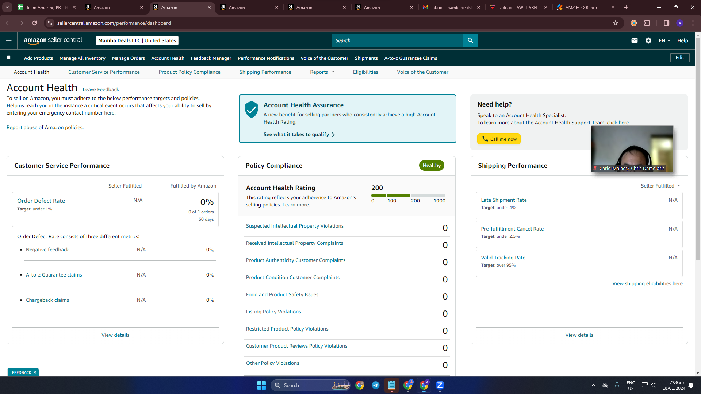Open the EN language dropdown
Viewport: 701px width, 394px height.
pos(664,40)
